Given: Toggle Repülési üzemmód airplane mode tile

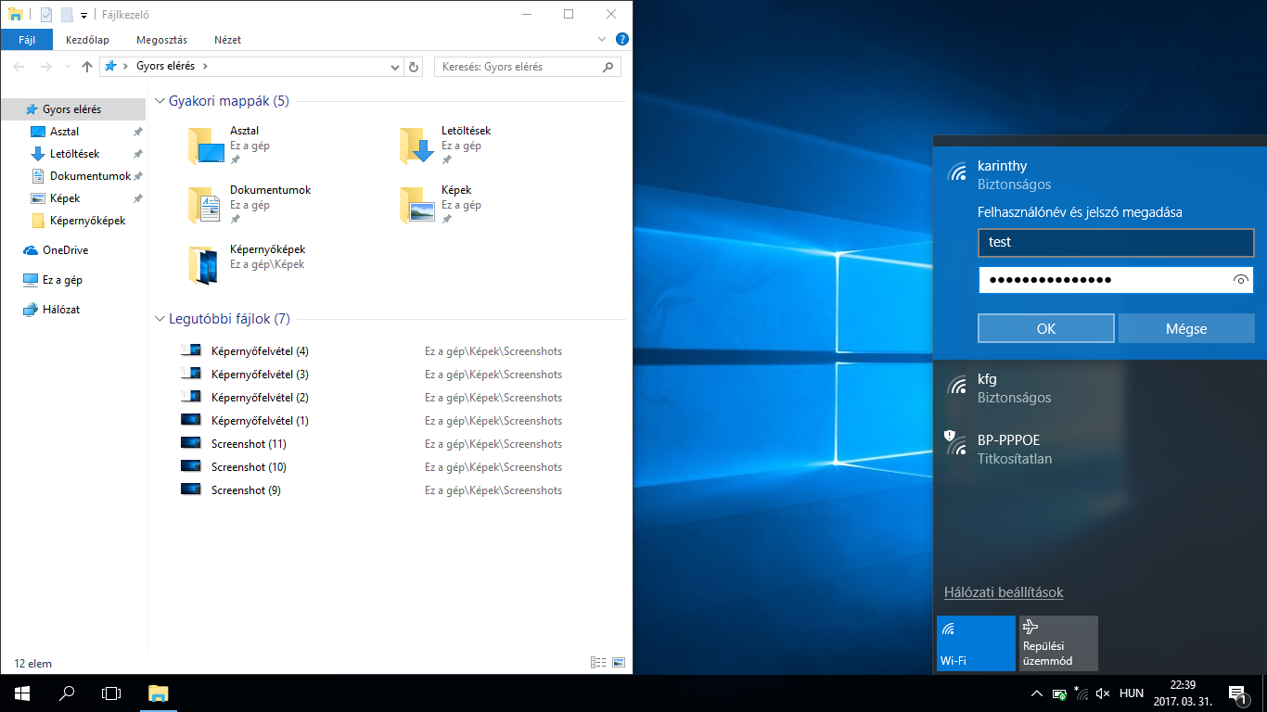Looking at the screenshot, I should pyautogui.click(x=1057, y=643).
